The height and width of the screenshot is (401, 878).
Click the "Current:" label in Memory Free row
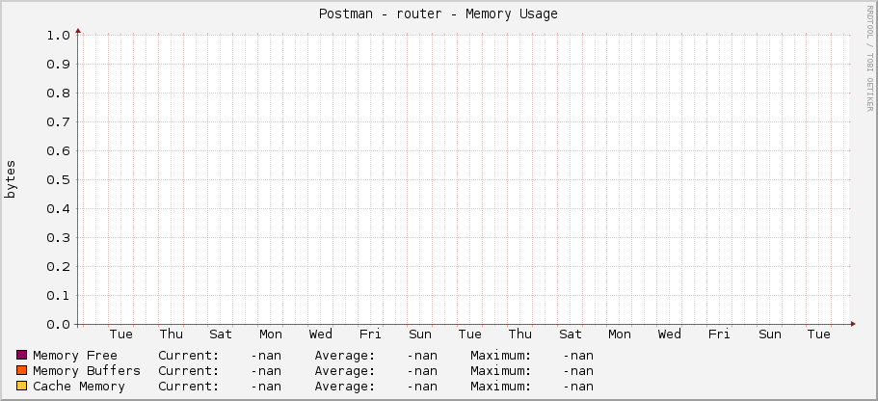[x=189, y=355]
